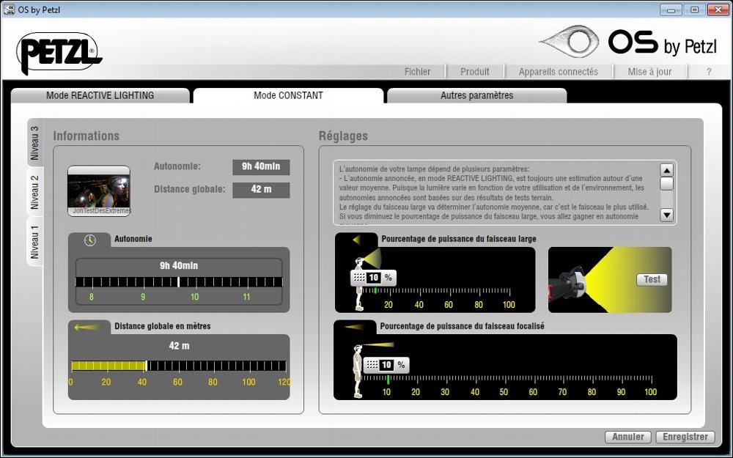The image size is (733, 458).
Task: Click the Réglages heading
Action: (343, 136)
